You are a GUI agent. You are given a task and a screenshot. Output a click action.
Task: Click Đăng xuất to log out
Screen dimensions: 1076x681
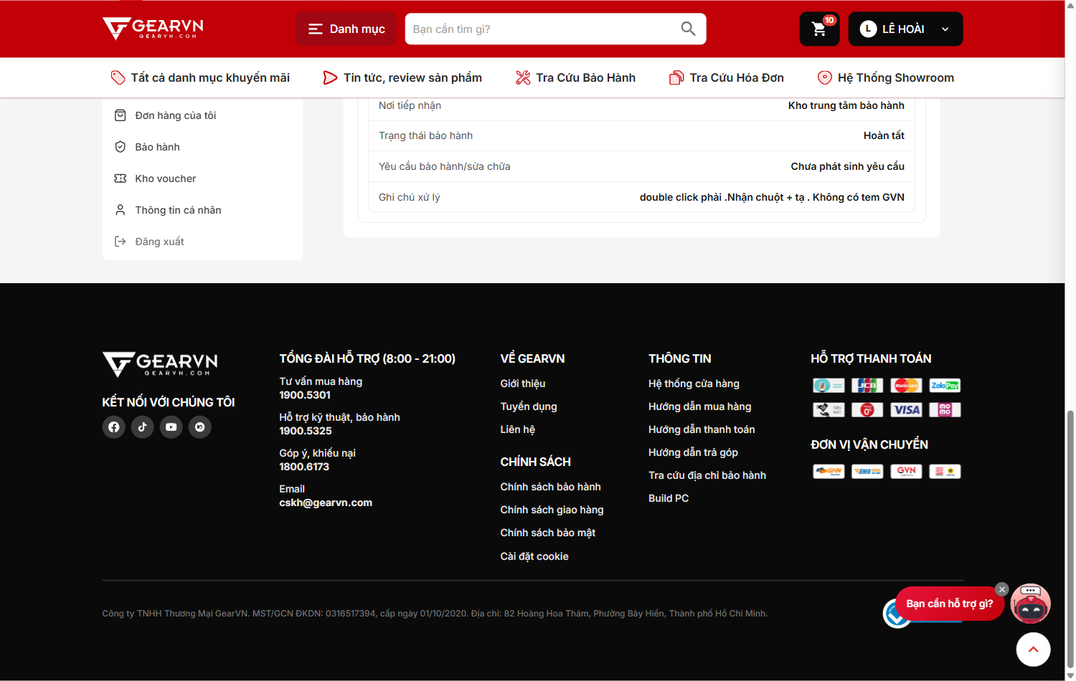(x=159, y=242)
